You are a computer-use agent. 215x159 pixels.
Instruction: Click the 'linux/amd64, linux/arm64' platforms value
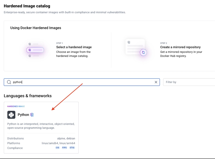pos(58,143)
